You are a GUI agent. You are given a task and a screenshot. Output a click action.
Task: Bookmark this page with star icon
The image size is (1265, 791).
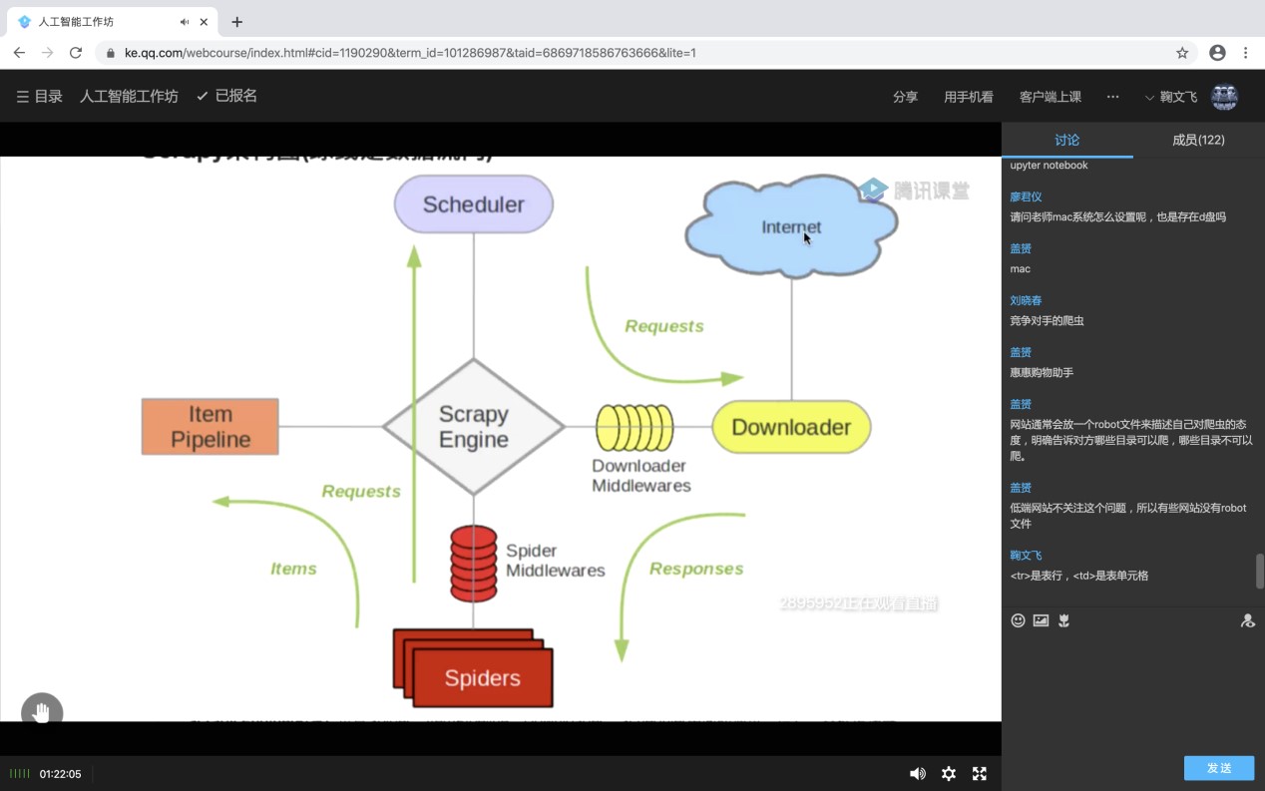(1182, 53)
